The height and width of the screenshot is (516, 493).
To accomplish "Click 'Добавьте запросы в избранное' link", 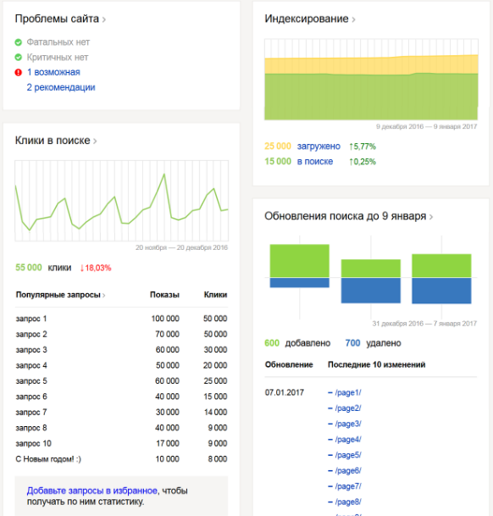I will click(x=92, y=491).
